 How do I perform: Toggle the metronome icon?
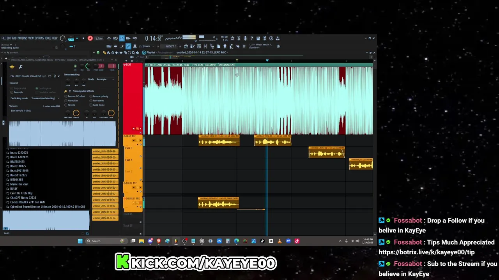pyautogui.click(x=109, y=38)
